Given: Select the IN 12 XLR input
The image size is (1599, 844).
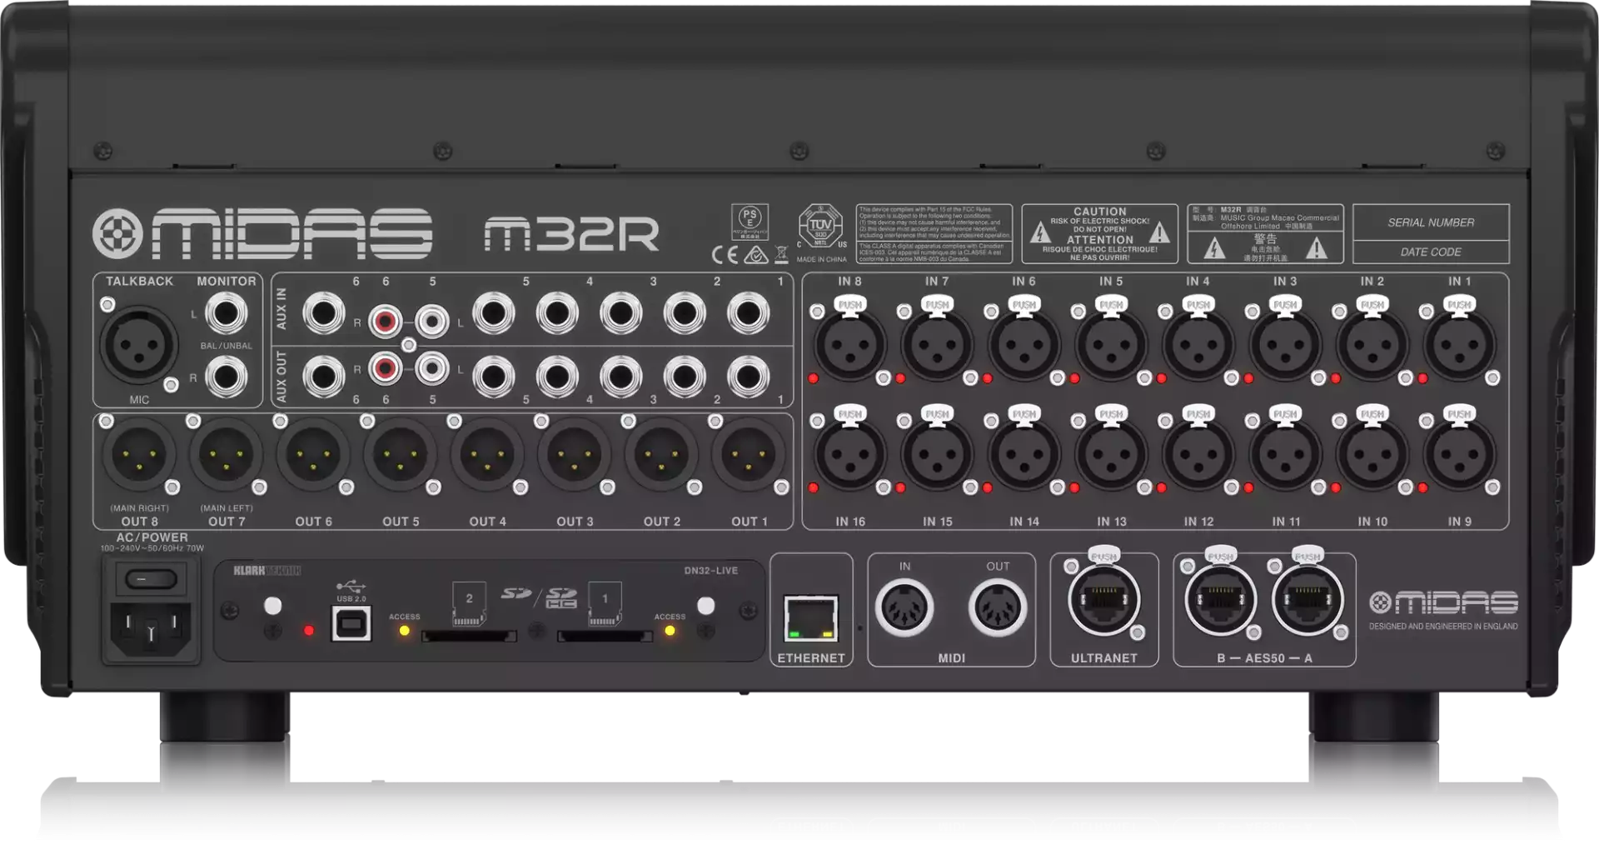Looking at the screenshot, I should pos(1198,454).
